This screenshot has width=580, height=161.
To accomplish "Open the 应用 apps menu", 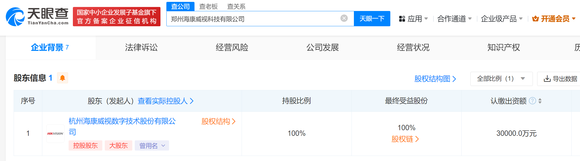I will click(413, 19).
